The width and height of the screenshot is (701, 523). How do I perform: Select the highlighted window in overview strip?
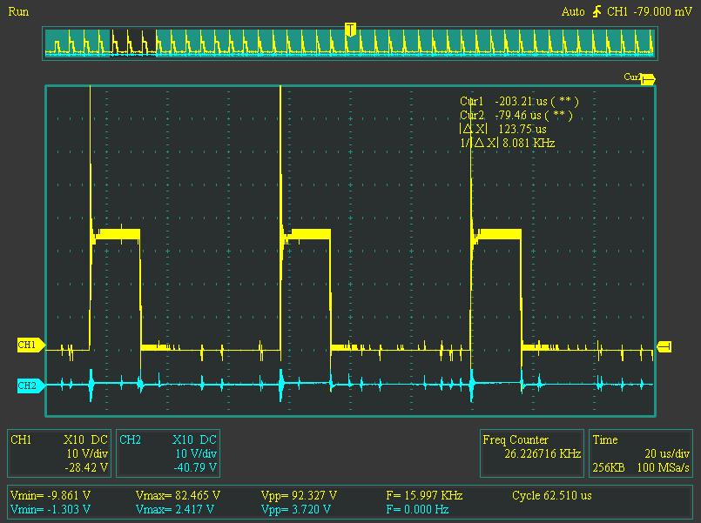[133, 42]
